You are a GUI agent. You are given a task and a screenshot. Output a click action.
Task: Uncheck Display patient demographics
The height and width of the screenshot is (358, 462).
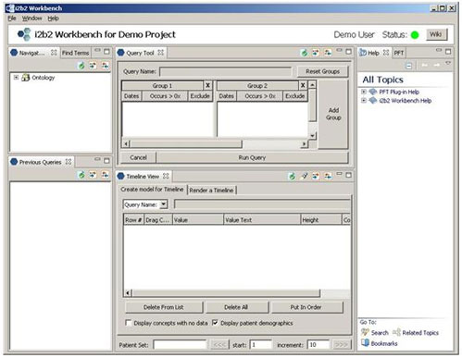click(215, 323)
